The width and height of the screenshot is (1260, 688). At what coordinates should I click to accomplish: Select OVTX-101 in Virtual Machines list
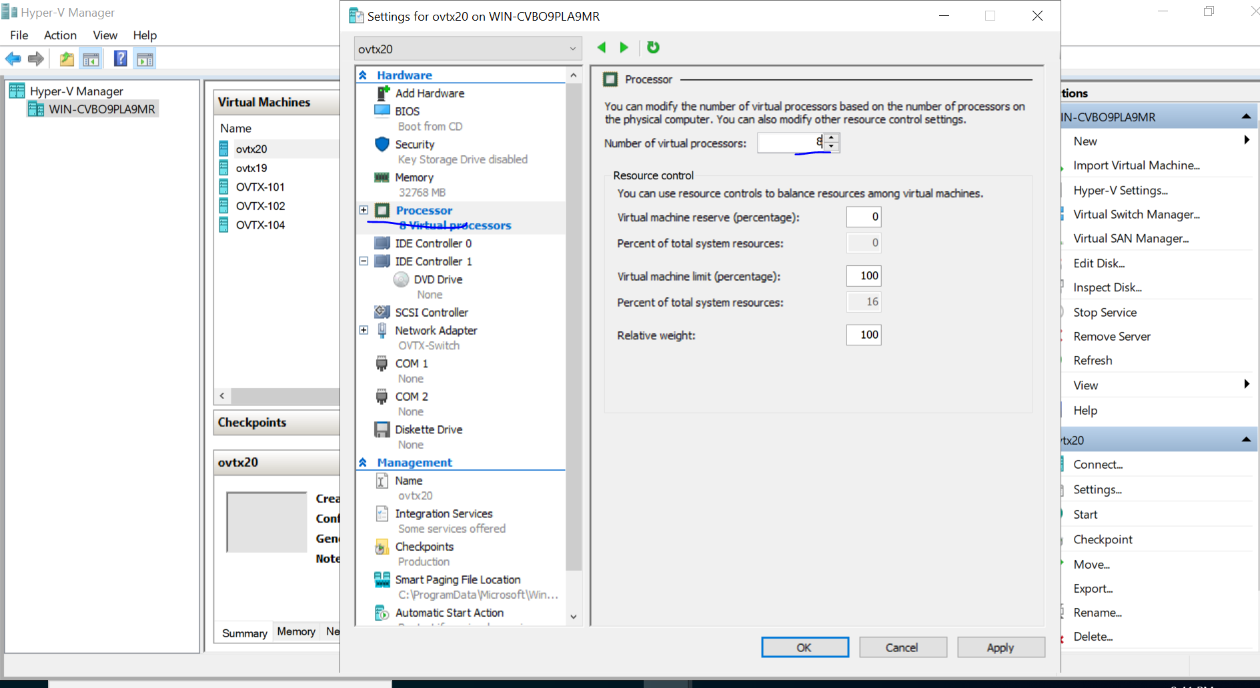click(x=260, y=187)
